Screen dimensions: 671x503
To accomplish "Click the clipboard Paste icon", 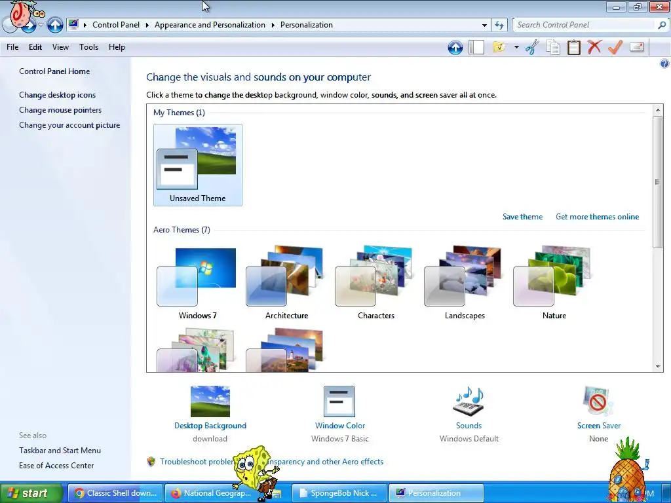I will click(x=574, y=47).
